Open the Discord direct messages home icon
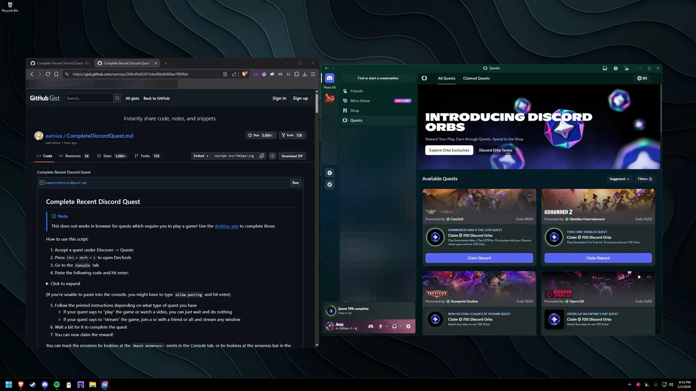 (x=330, y=78)
